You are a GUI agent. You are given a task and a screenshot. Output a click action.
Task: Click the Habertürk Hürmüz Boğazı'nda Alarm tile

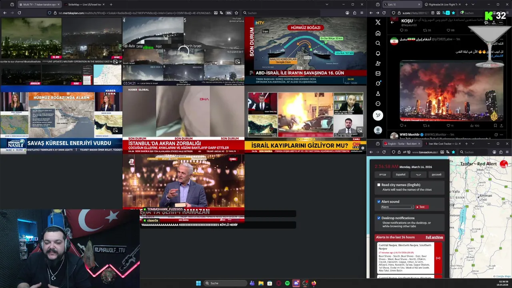(61, 119)
